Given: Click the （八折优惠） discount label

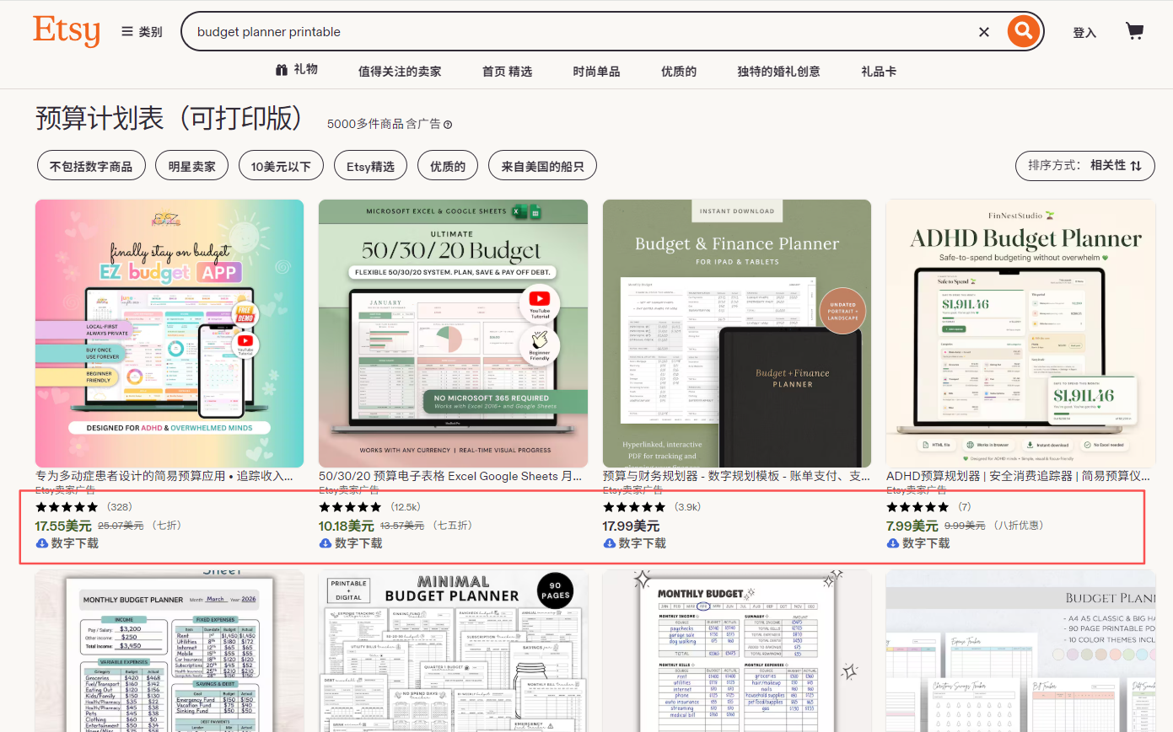Looking at the screenshot, I should pyautogui.click(x=1019, y=526).
